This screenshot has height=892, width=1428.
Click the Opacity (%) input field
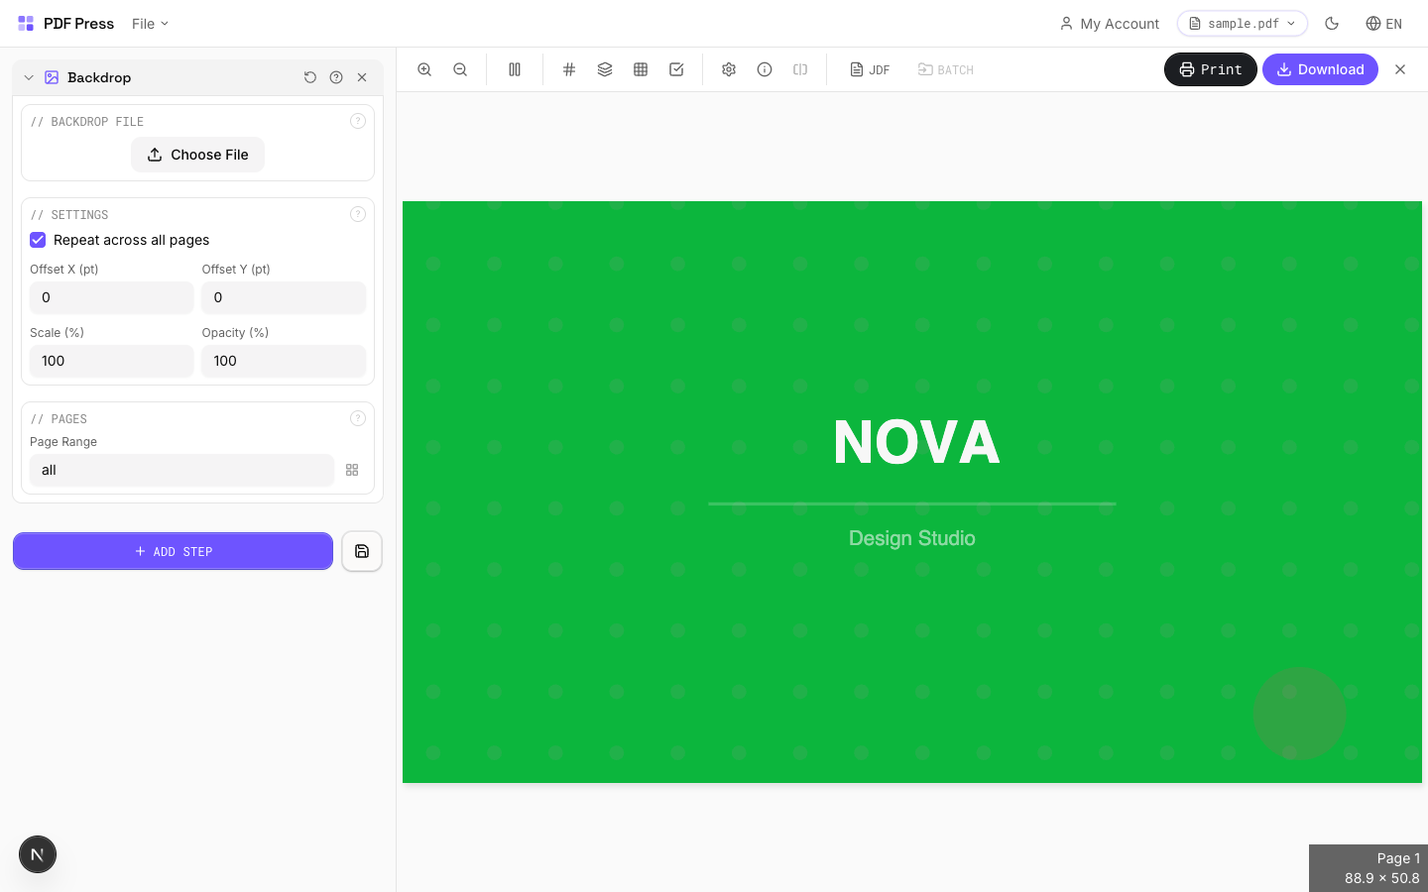(284, 361)
